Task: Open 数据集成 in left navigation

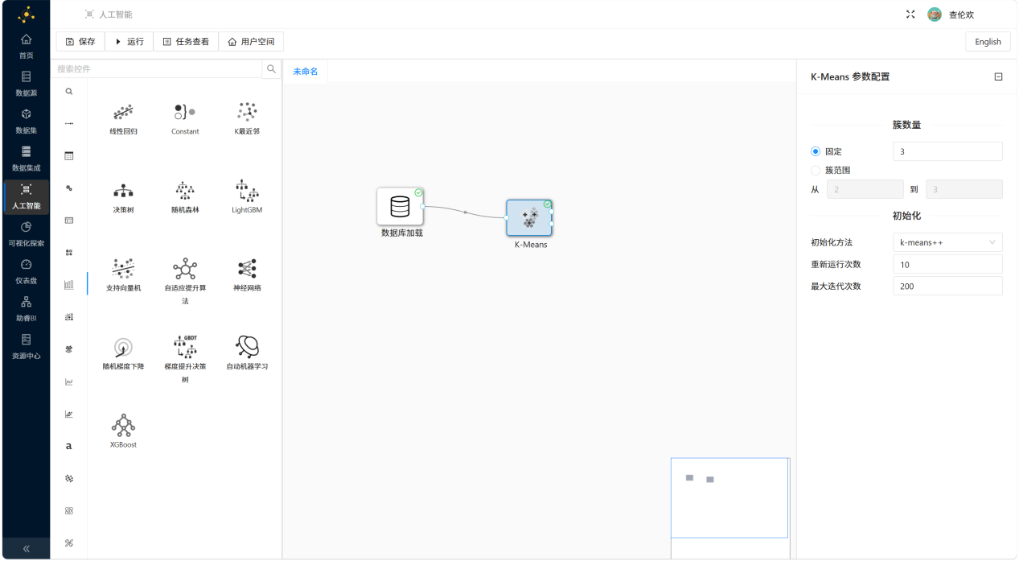Action: pyautogui.click(x=26, y=158)
